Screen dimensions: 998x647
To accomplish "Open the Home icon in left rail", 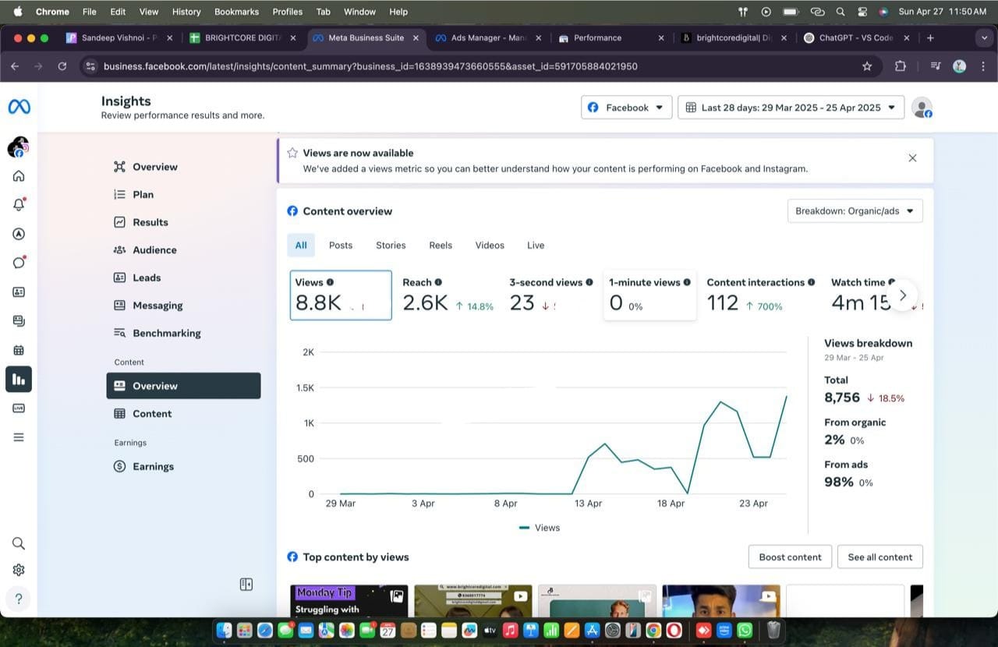I will [19, 176].
